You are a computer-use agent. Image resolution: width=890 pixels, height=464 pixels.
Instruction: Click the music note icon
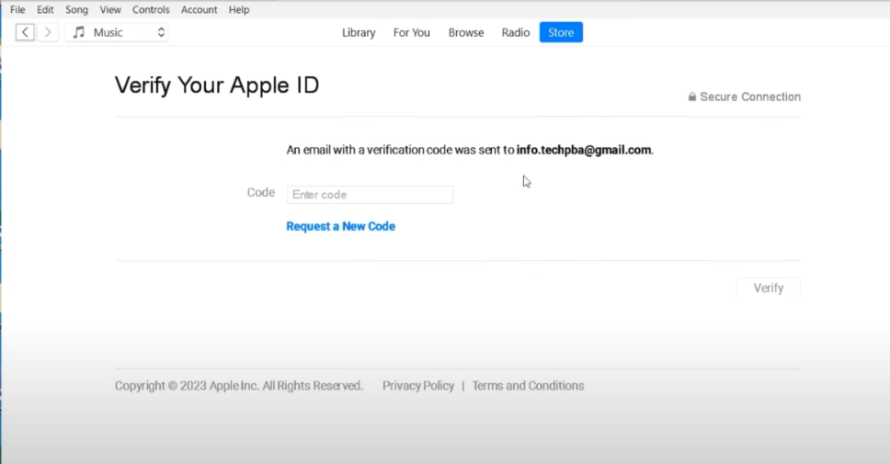click(79, 32)
